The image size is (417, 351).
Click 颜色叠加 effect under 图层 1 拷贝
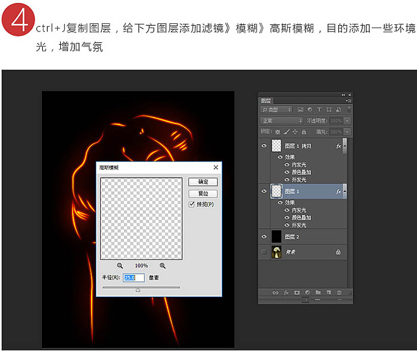[301, 172]
